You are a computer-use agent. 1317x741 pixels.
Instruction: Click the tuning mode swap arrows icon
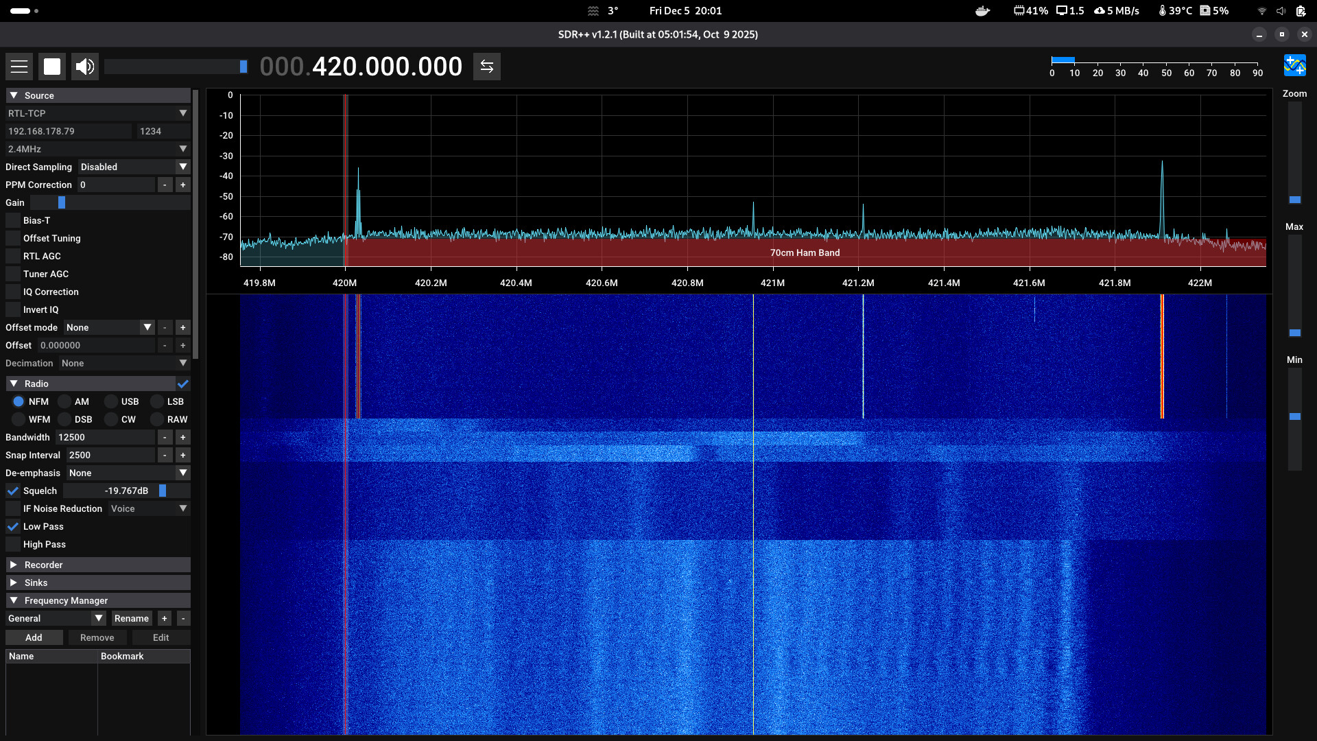pyautogui.click(x=486, y=67)
